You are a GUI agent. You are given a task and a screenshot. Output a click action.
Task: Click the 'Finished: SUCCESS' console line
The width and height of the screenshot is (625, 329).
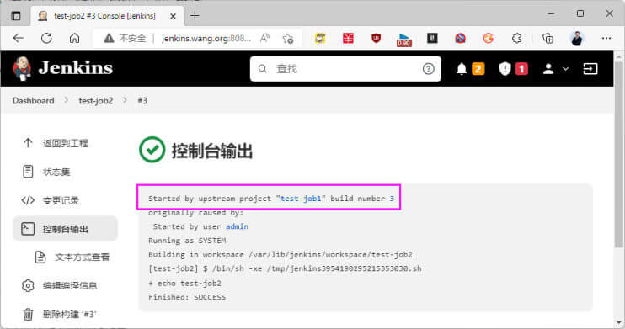(187, 297)
